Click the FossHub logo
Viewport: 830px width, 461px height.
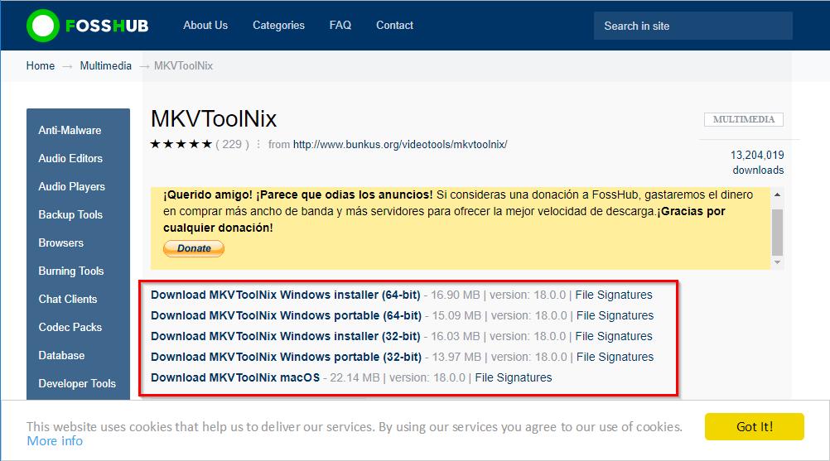(x=88, y=26)
